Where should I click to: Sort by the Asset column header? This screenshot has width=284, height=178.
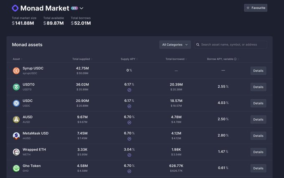pyautogui.click(x=18, y=59)
